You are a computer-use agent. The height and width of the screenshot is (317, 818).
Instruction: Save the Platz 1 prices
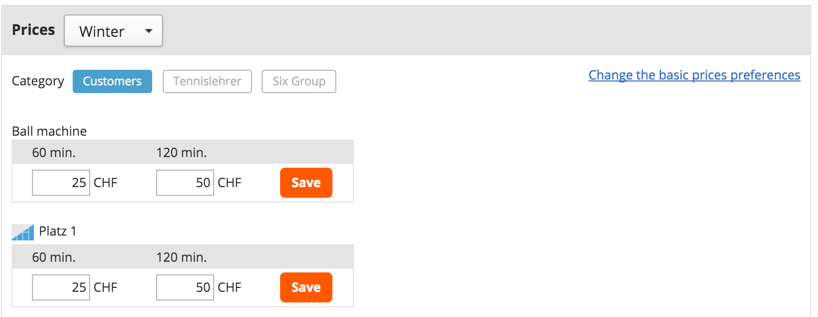click(x=306, y=287)
